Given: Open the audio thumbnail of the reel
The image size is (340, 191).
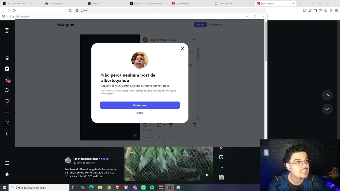Looking at the screenshot, I should coord(221,177).
